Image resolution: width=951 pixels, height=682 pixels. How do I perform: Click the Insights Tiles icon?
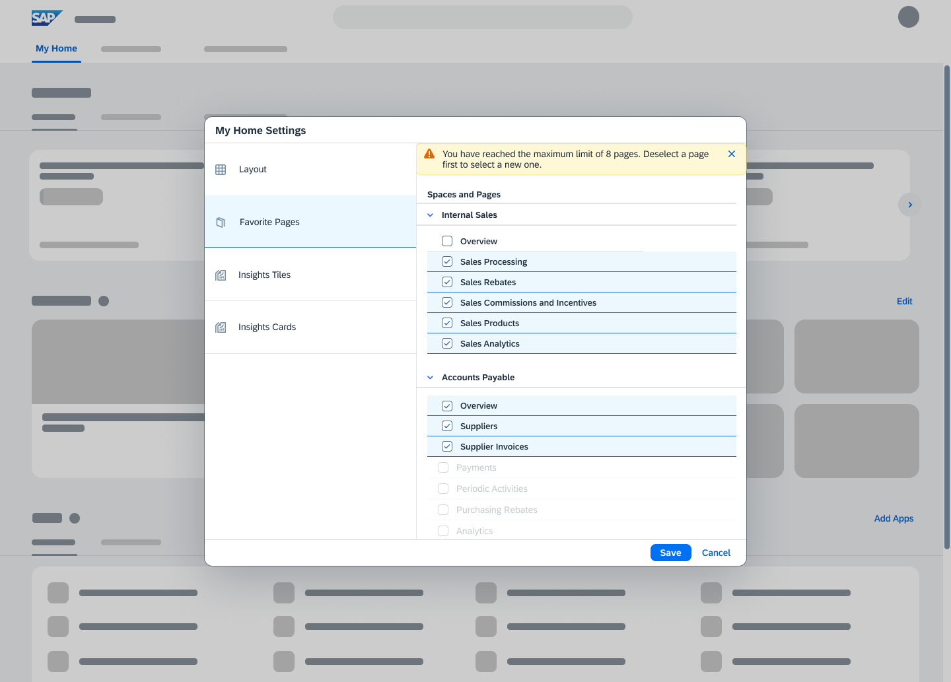(221, 275)
